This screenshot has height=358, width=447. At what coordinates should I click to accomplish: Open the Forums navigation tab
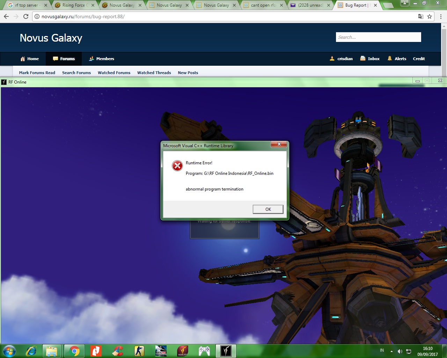[x=64, y=59]
